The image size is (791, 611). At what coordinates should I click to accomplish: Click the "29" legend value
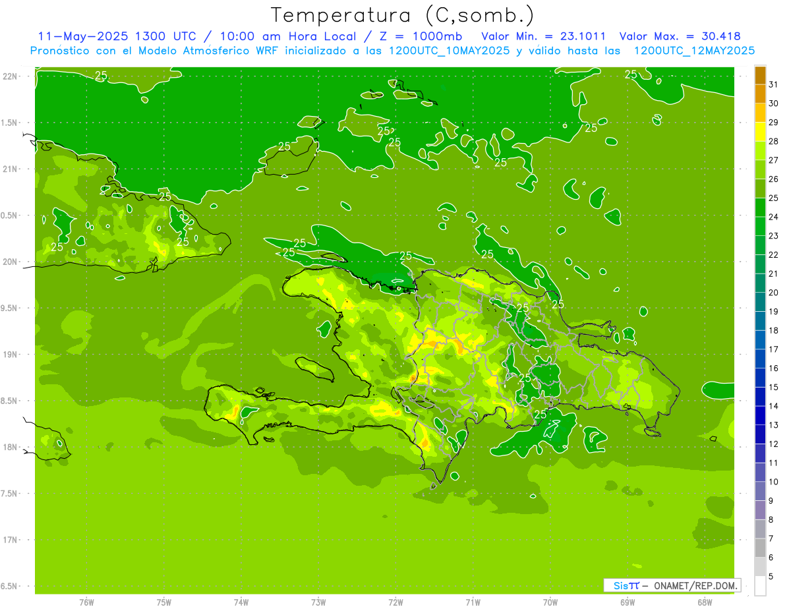(x=774, y=123)
